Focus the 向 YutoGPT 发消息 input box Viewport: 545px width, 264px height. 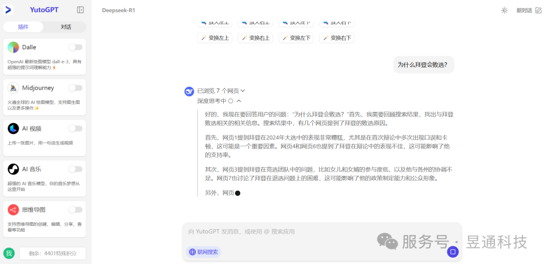pos(322,231)
